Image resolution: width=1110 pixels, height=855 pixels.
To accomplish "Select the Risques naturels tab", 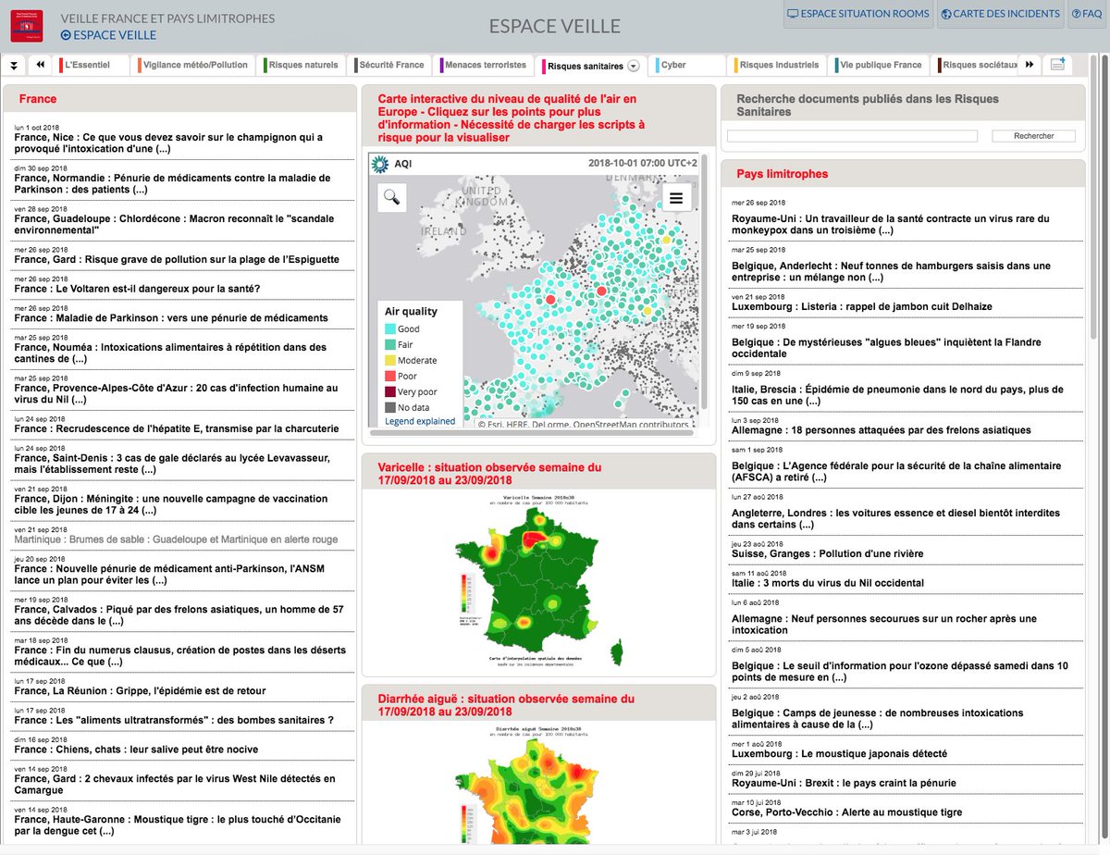I will click(302, 66).
